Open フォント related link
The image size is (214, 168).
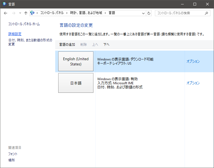click(x=13, y=154)
